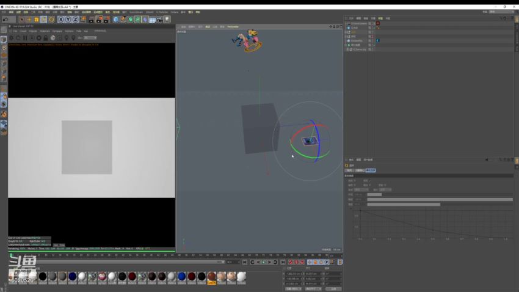Screen dimensions: 519x292
Task: Select the blue material sphere thumbnail
Action: click(182, 277)
